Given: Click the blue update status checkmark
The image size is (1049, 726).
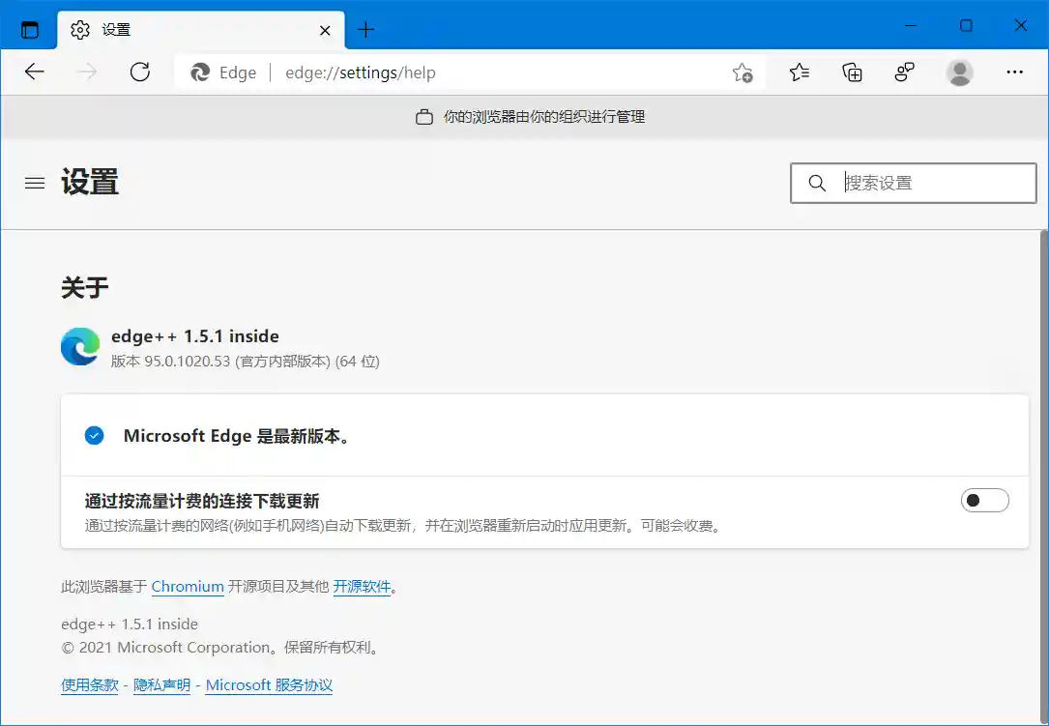Looking at the screenshot, I should click(94, 435).
